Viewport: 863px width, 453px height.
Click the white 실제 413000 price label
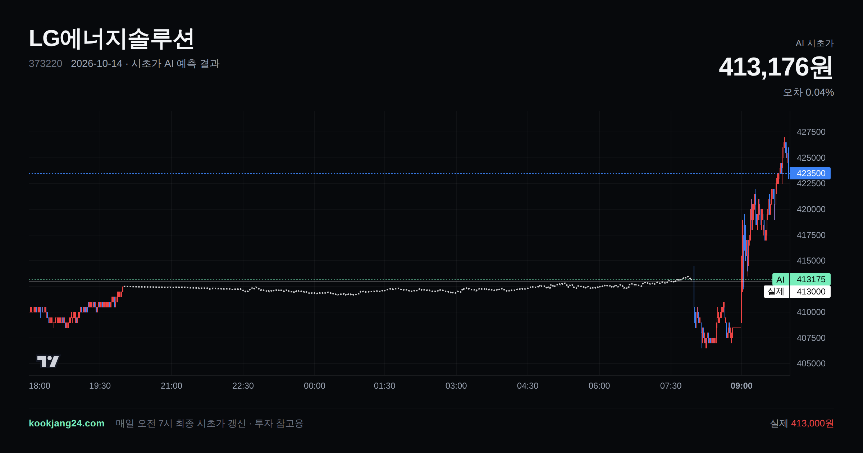pos(797,292)
